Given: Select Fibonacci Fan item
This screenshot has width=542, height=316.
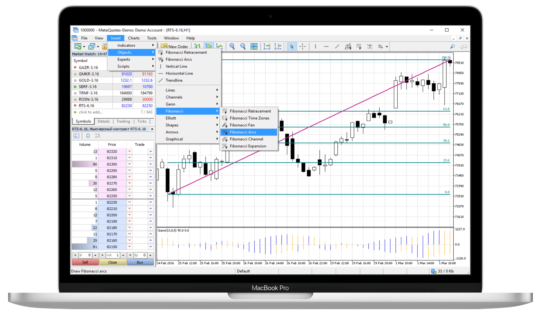Looking at the screenshot, I should point(249,125).
